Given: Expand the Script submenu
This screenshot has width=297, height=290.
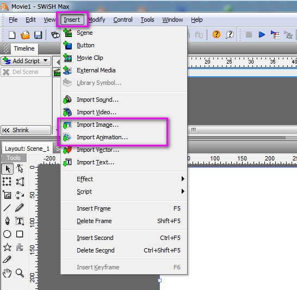Looking at the screenshot, I should pos(124,192).
